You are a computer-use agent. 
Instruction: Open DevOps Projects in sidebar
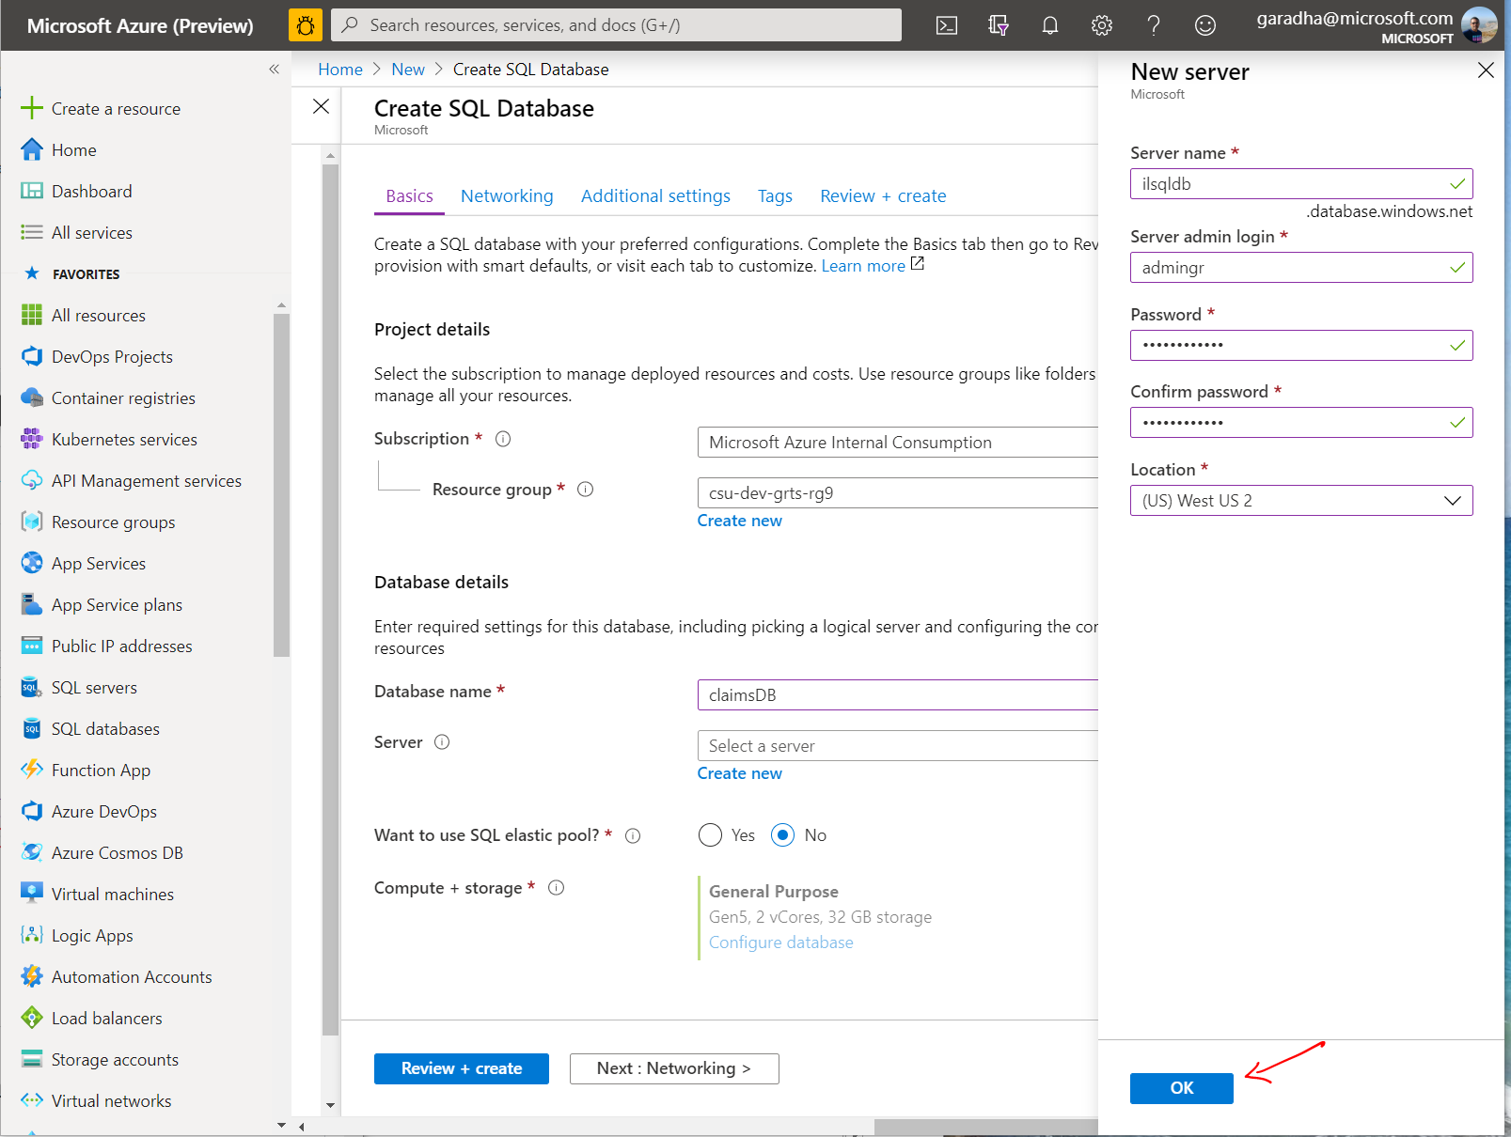(112, 357)
